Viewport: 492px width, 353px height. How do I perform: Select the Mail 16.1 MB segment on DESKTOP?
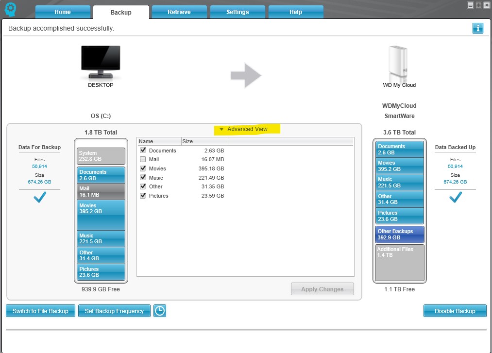101,191
